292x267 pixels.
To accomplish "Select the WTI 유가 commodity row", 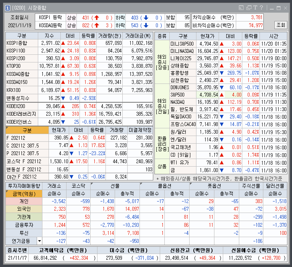I will click(x=228, y=163).
